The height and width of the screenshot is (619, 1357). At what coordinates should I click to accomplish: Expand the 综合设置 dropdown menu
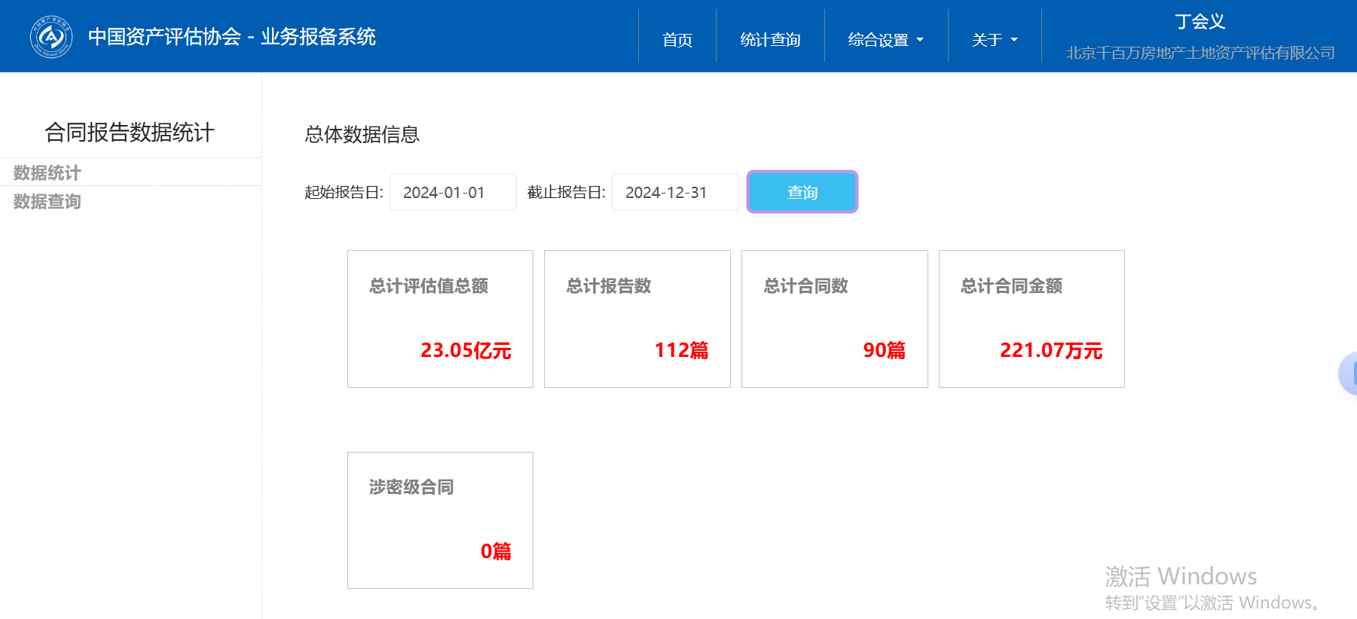pos(885,40)
